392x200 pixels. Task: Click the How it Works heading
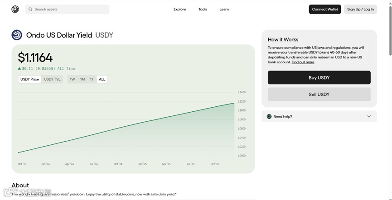[x=283, y=39]
